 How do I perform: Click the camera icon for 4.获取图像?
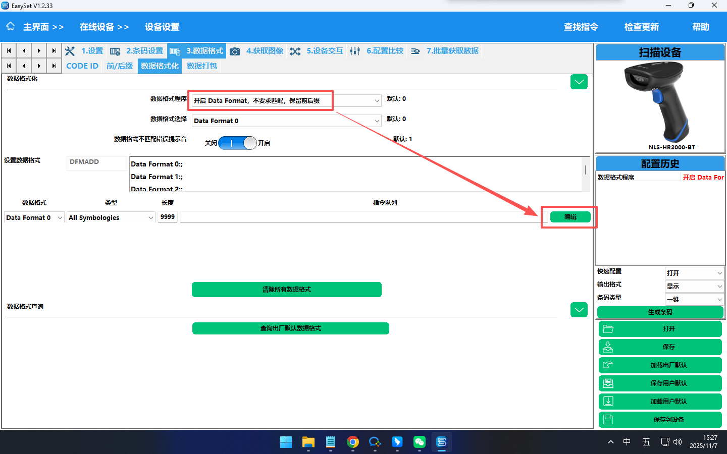[x=235, y=51]
